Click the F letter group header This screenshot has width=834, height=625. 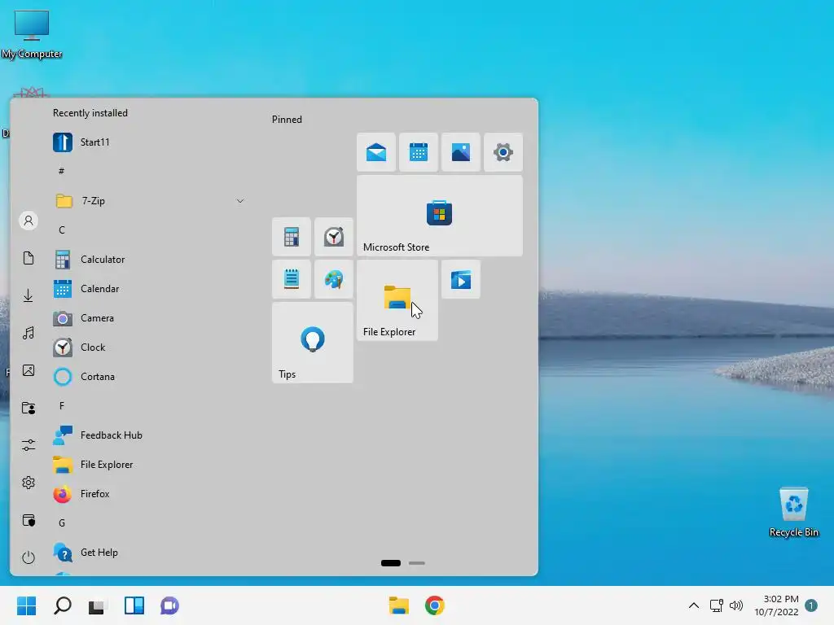(x=62, y=405)
